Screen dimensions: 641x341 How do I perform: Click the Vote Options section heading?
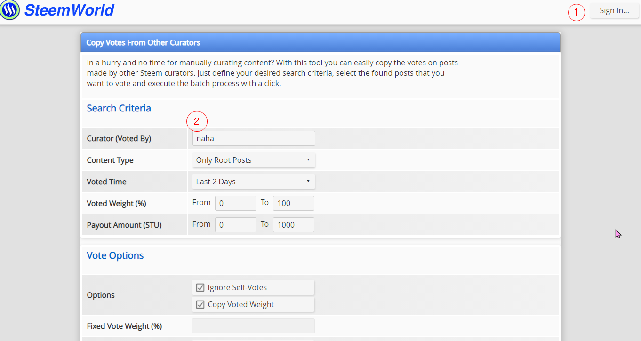point(115,255)
